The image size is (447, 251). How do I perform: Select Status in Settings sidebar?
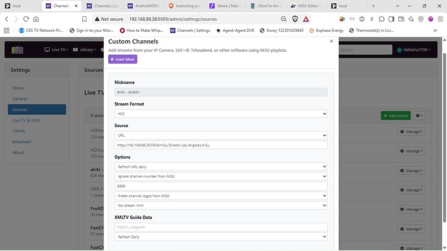click(18, 88)
